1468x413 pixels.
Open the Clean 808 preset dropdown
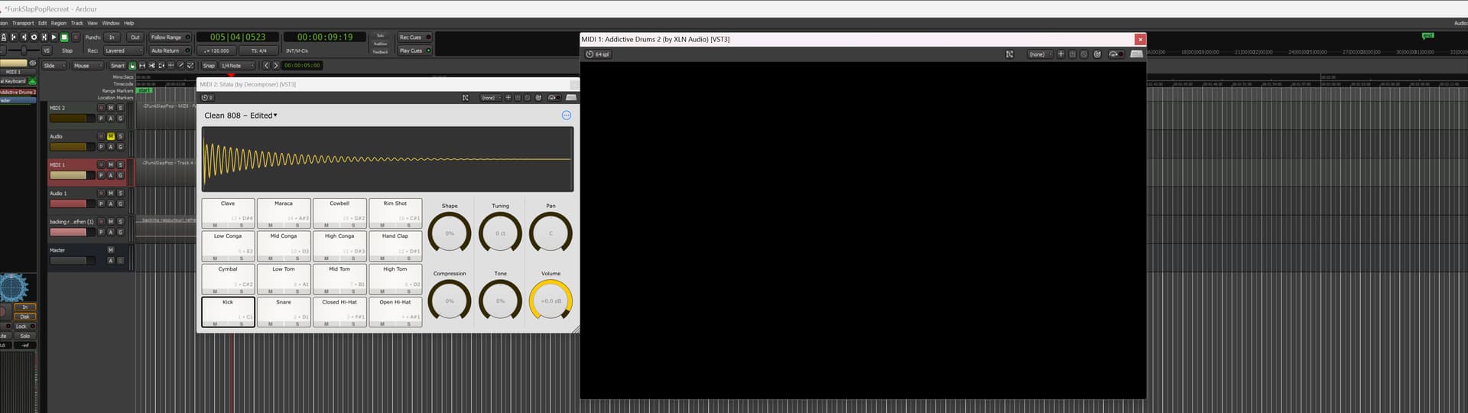click(241, 115)
